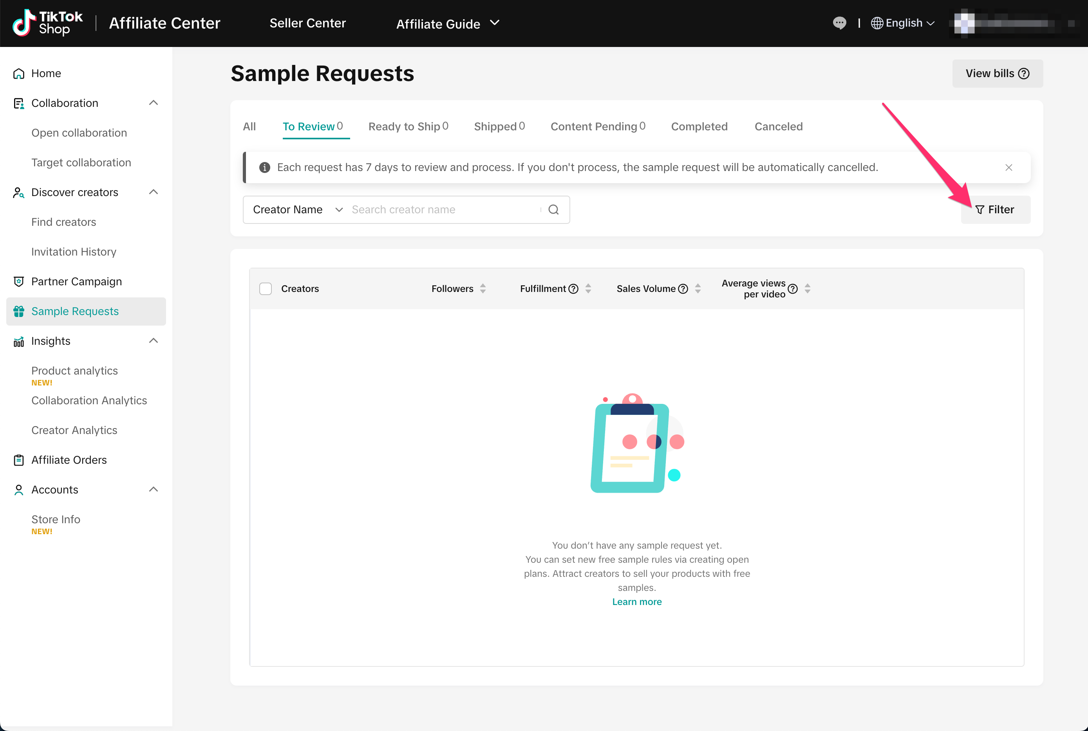1088x731 pixels.
Task: Click the Fulfillment help question icon
Action: (x=573, y=288)
